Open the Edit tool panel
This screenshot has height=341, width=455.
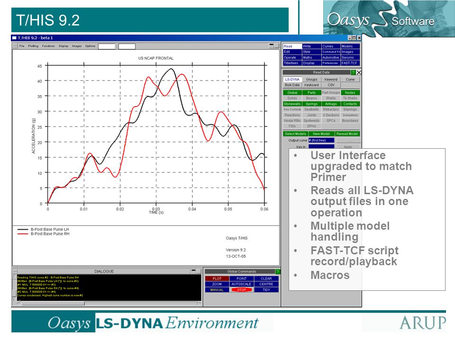tap(292, 52)
